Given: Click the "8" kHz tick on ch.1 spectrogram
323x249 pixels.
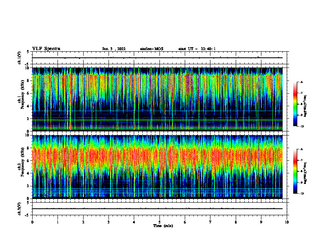Looking at the screenshot, I should click(x=29, y=81).
